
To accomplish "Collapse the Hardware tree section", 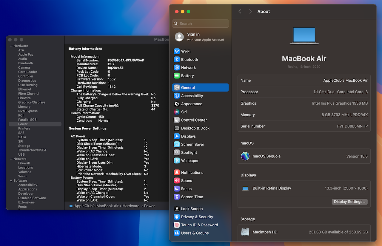I will 11,46.
